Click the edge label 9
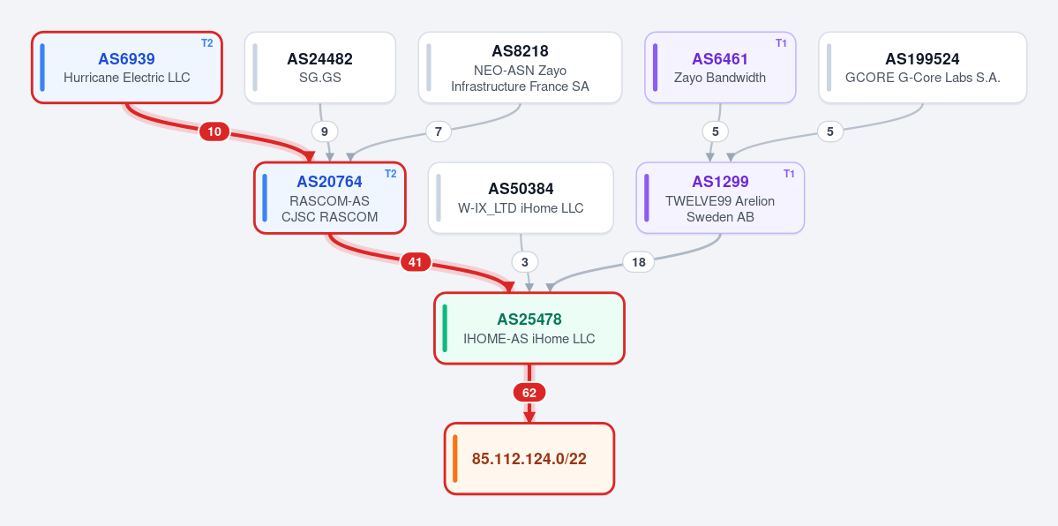This screenshot has width=1058, height=526. [x=325, y=131]
